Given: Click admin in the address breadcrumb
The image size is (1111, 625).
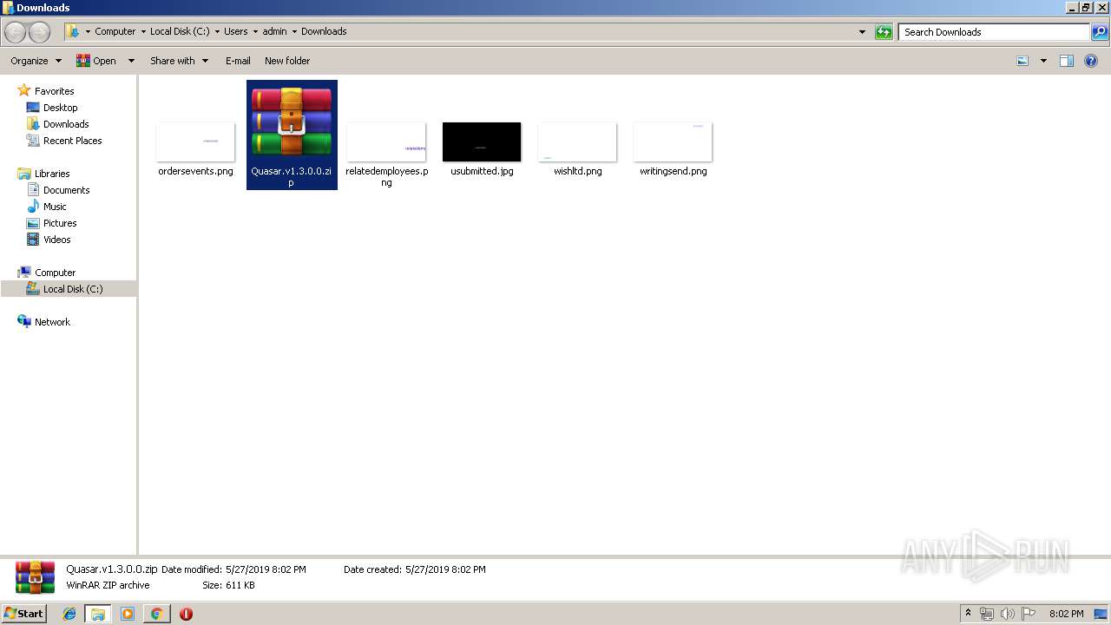Looking at the screenshot, I should point(274,31).
